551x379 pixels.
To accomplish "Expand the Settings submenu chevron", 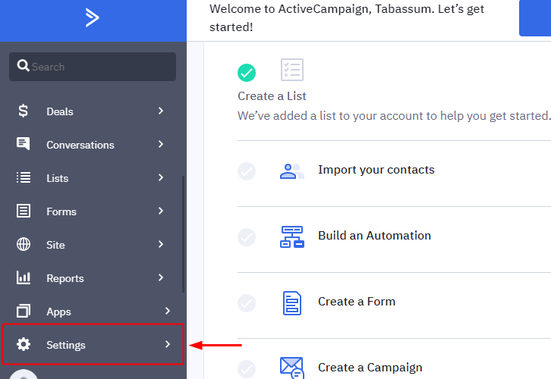I will coord(168,344).
